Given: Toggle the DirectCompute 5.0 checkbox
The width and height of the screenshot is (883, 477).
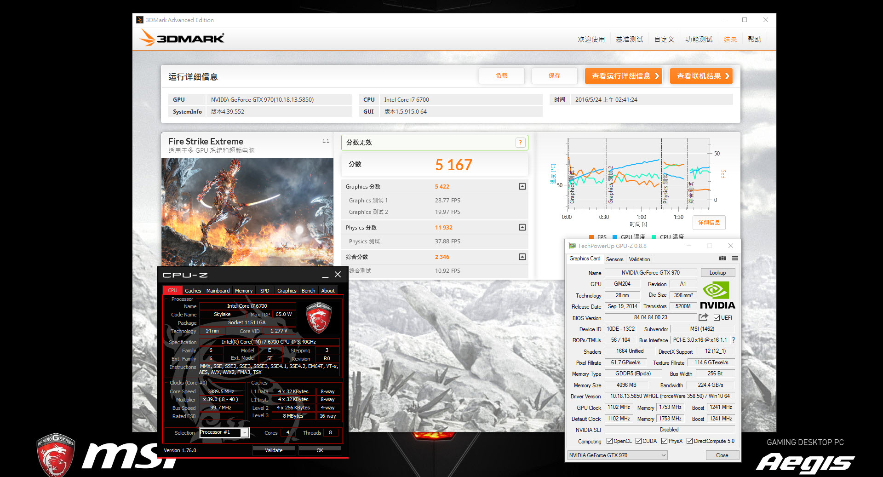Looking at the screenshot, I should coord(689,441).
